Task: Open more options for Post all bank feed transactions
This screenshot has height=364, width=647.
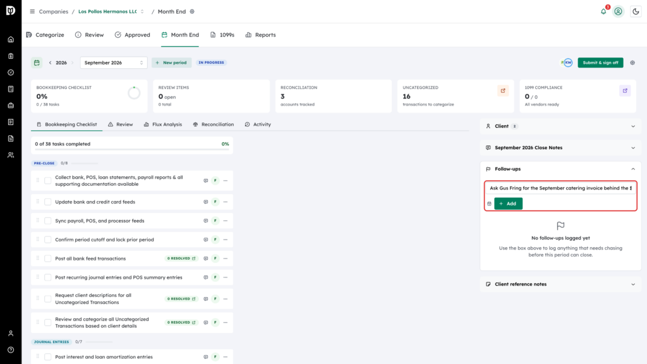Action: click(226, 258)
